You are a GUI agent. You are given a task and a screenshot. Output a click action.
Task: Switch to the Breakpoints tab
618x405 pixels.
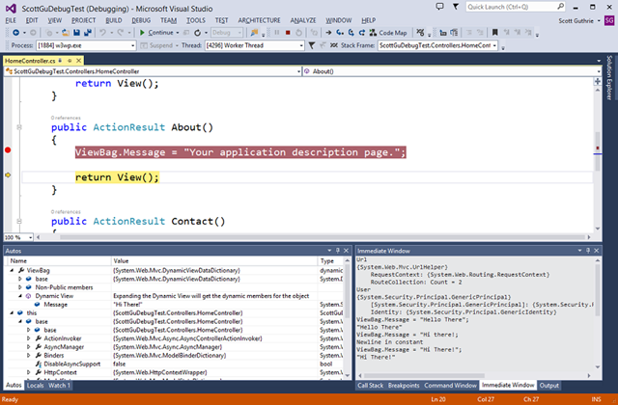(404, 386)
